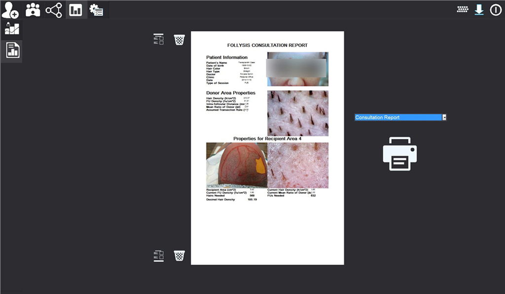Open the on-screen keyboard
The width and height of the screenshot is (505, 294).
(x=462, y=9)
